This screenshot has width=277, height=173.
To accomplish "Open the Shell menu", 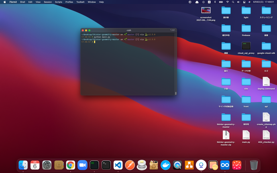I will click(22, 2).
